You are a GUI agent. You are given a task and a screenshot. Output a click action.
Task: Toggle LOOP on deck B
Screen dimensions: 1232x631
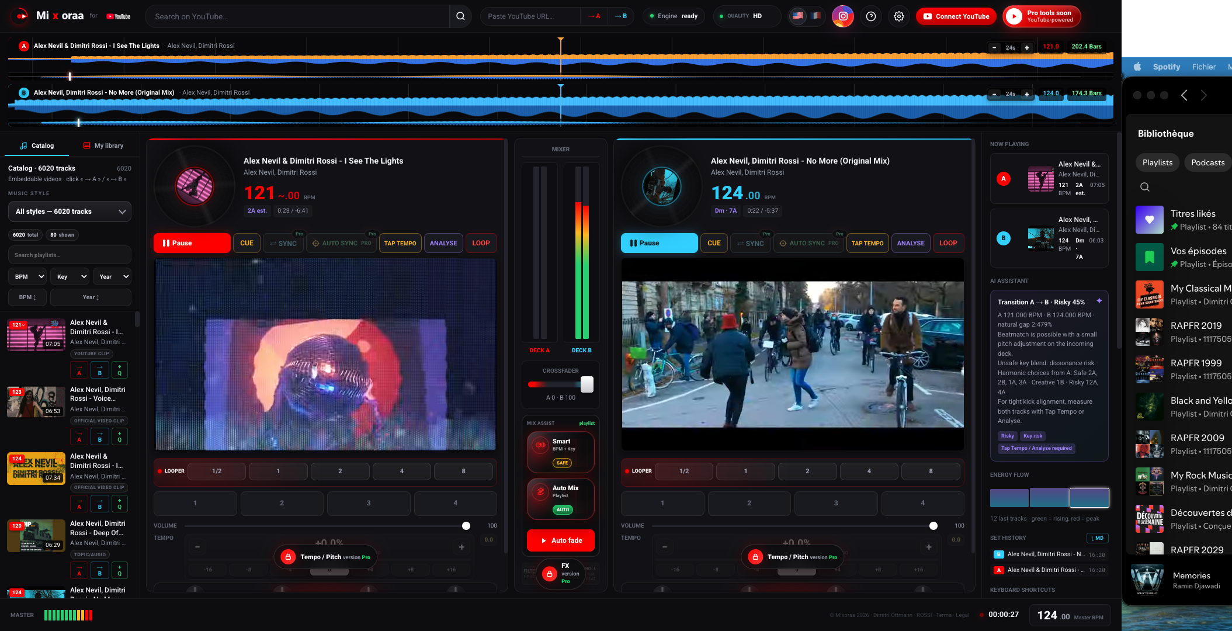click(x=948, y=243)
